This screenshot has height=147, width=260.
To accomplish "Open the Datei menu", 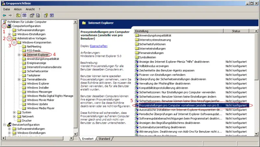I will [6, 9].
